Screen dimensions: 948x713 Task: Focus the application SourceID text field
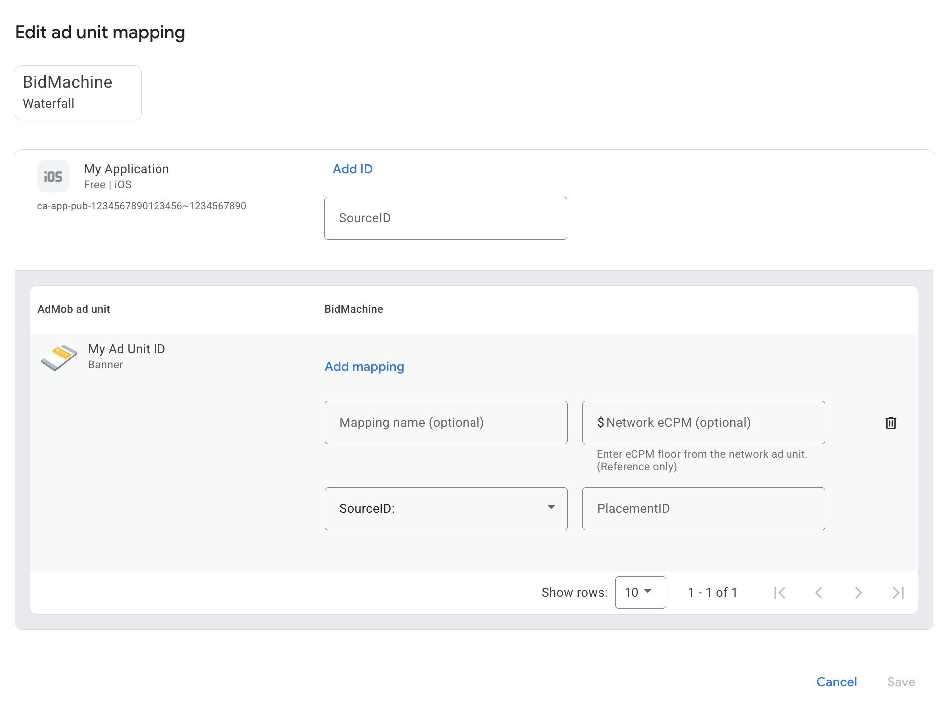coord(445,218)
